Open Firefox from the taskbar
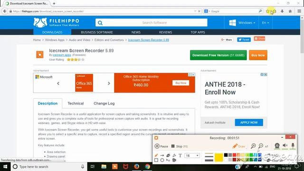Image resolution: width=304 pixels, height=171 pixels. [136, 167]
